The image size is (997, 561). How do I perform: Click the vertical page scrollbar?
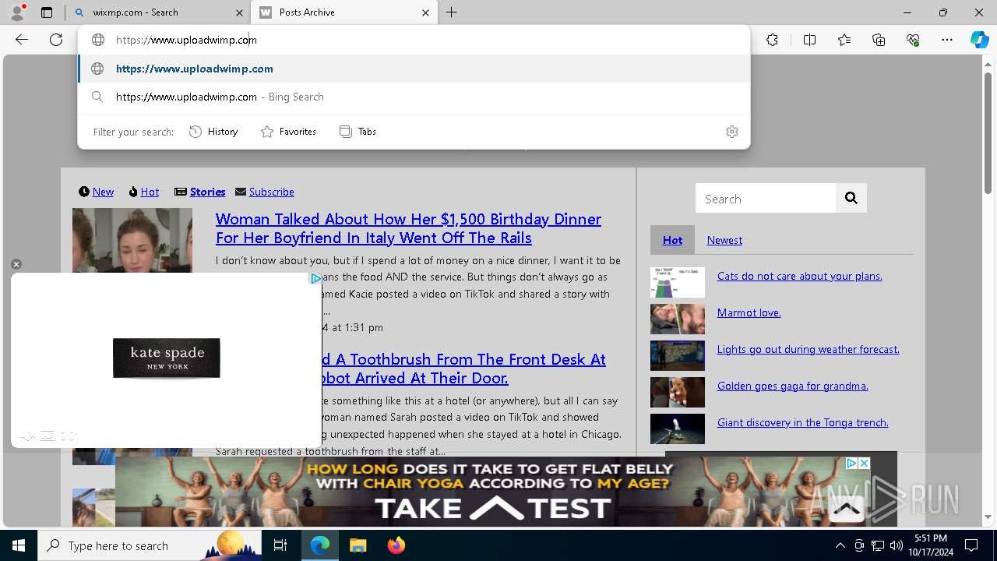point(988,132)
